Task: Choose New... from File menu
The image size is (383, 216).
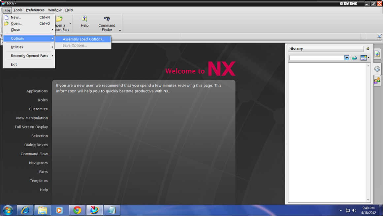Action: tap(29, 18)
